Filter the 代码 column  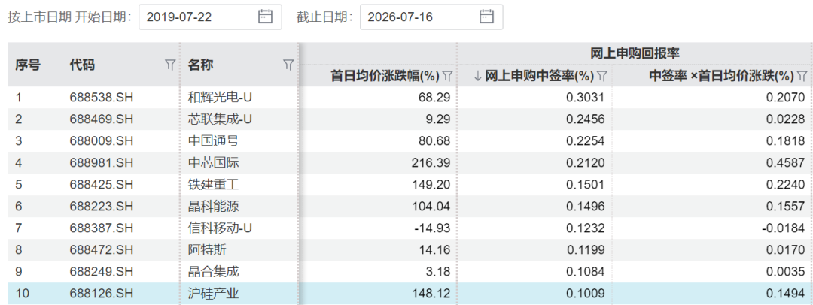(170, 65)
